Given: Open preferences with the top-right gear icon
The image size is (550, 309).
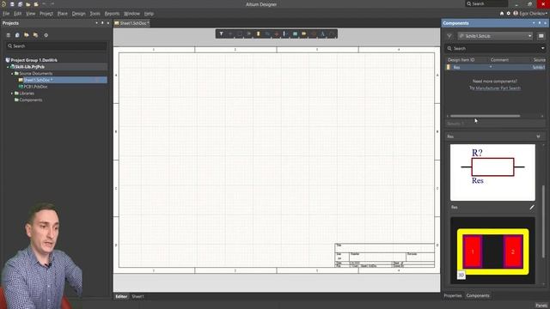Looking at the screenshot, I should 508,14.
